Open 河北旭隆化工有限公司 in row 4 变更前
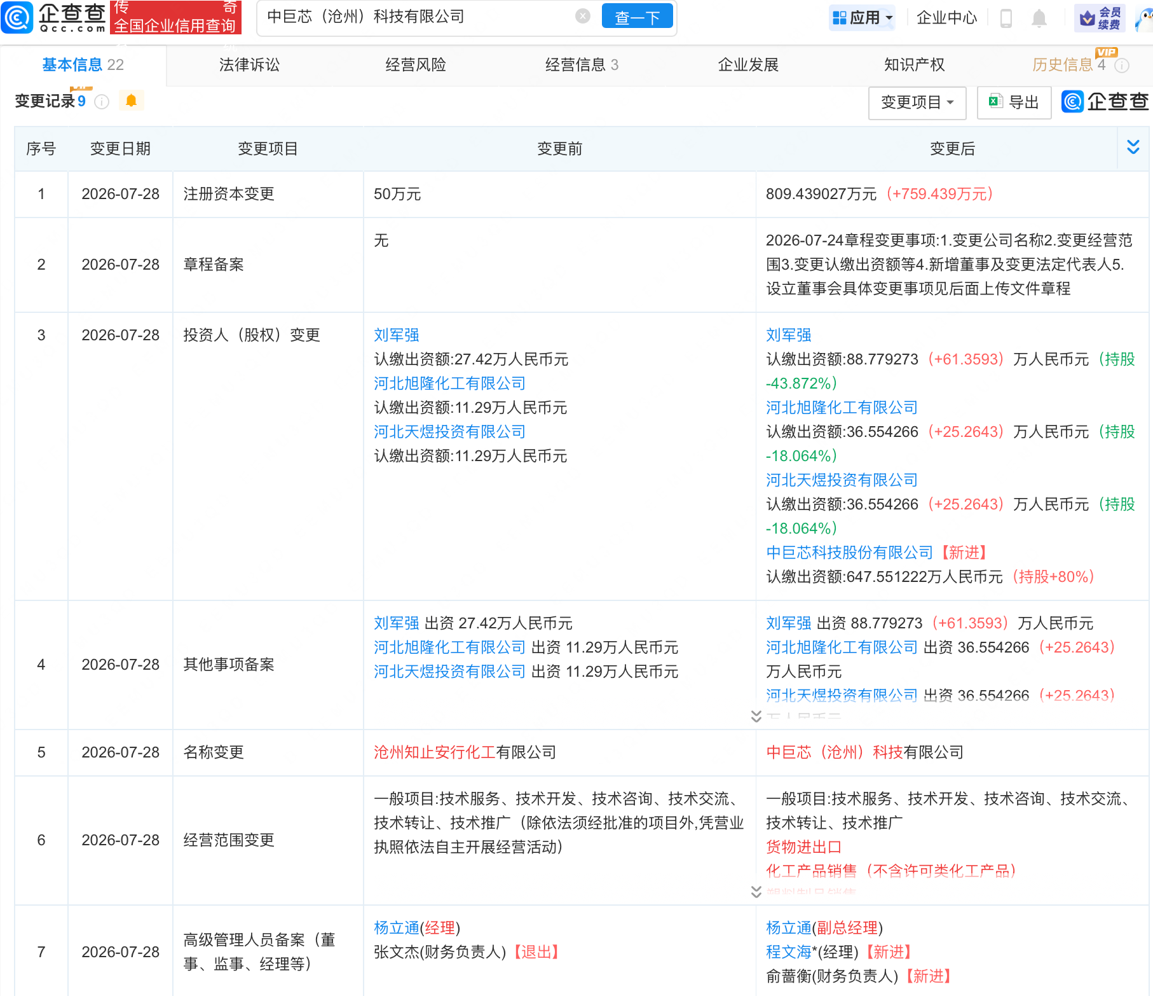Viewport: 1153px width, 996px height. (x=449, y=647)
